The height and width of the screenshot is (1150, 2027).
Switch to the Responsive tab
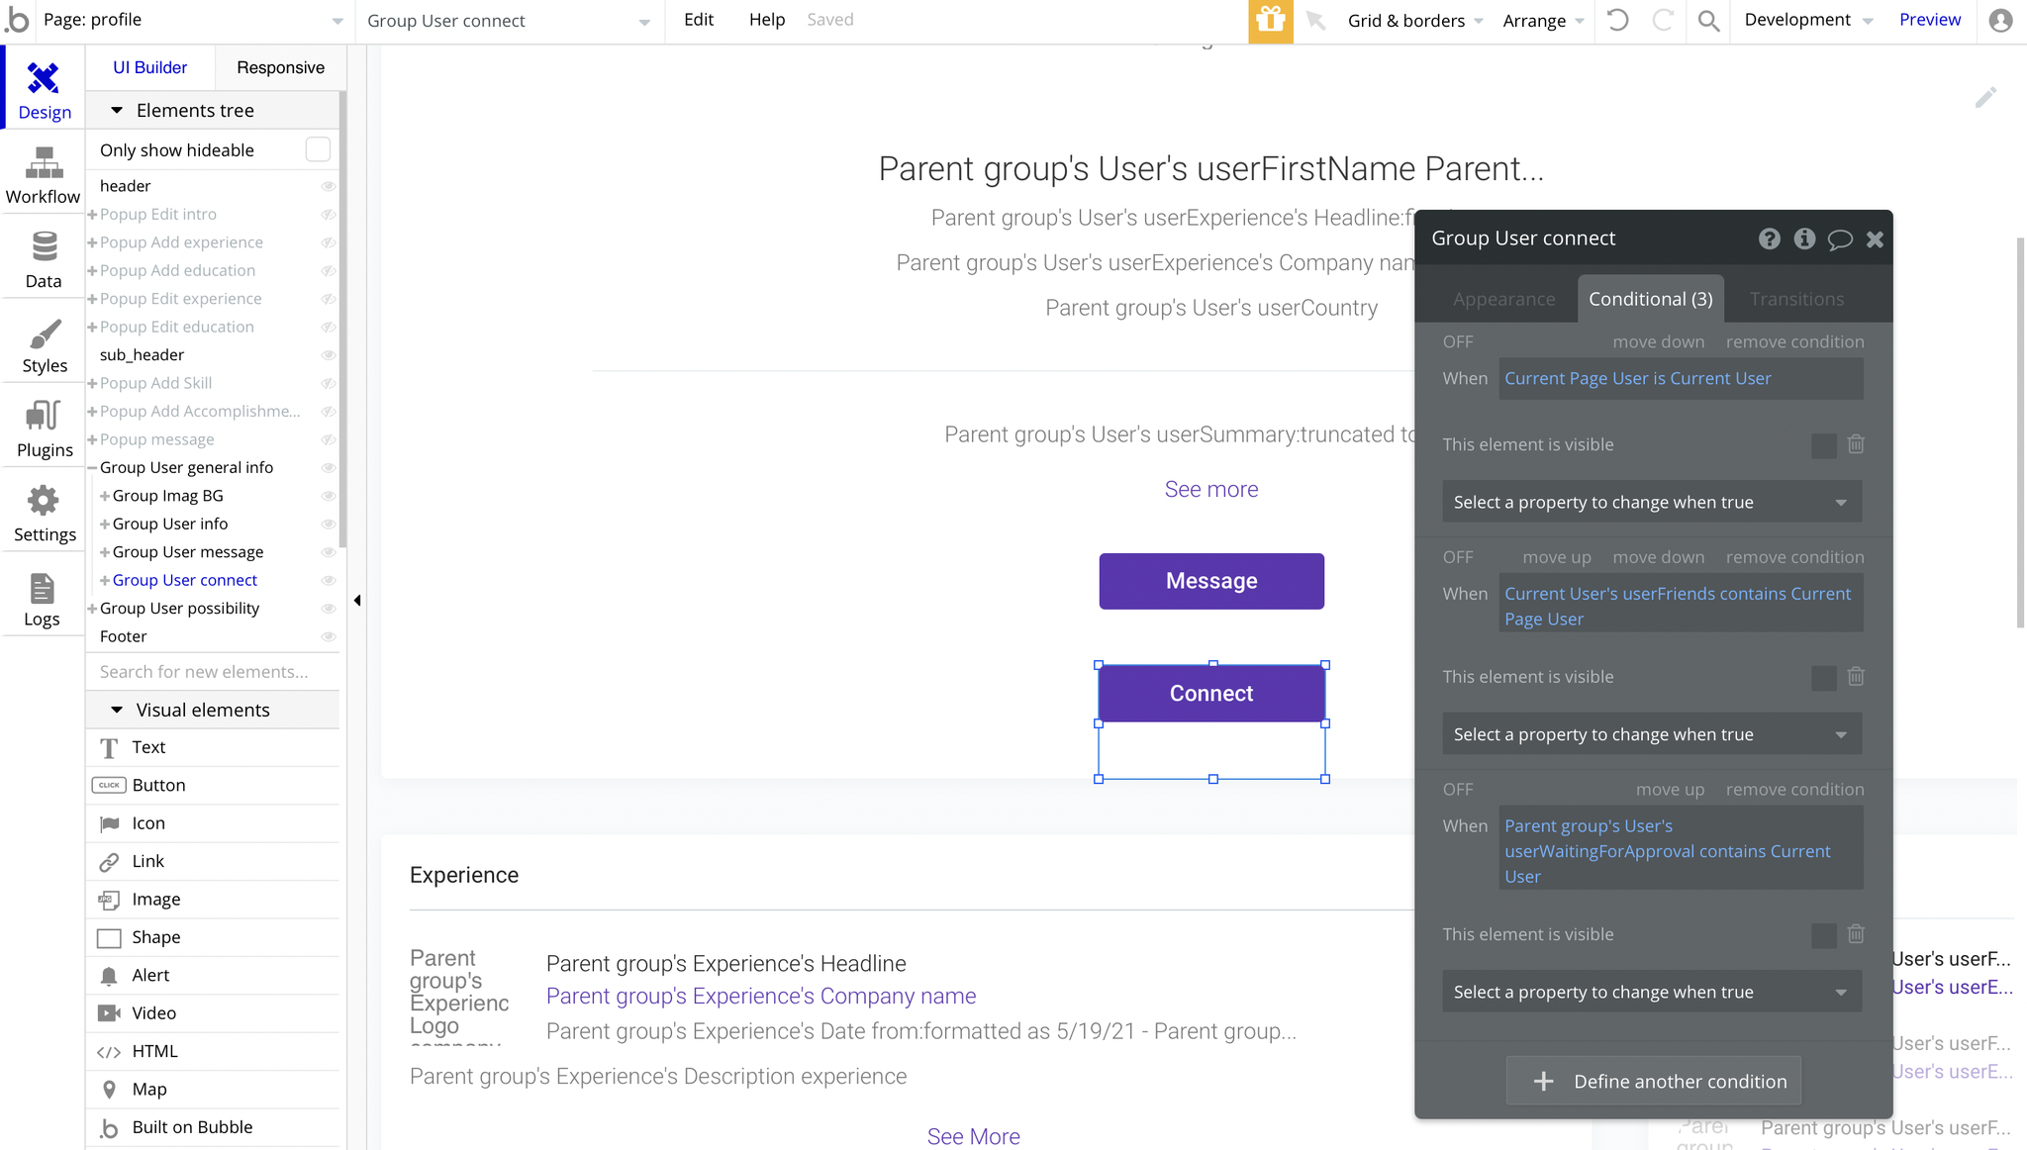pyautogui.click(x=280, y=67)
